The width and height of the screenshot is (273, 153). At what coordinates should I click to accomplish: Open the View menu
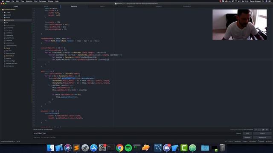coord(22,1)
